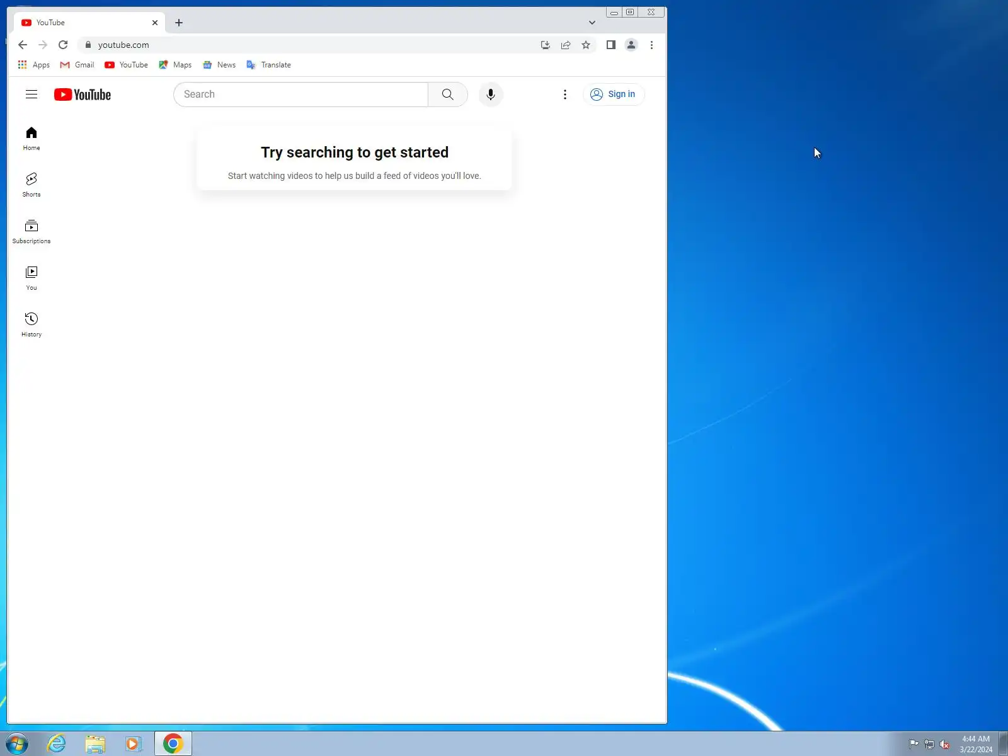The height and width of the screenshot is (756, 1008).
Task: Open YouTube settings three-dot menu
Action: pos(565,94)
